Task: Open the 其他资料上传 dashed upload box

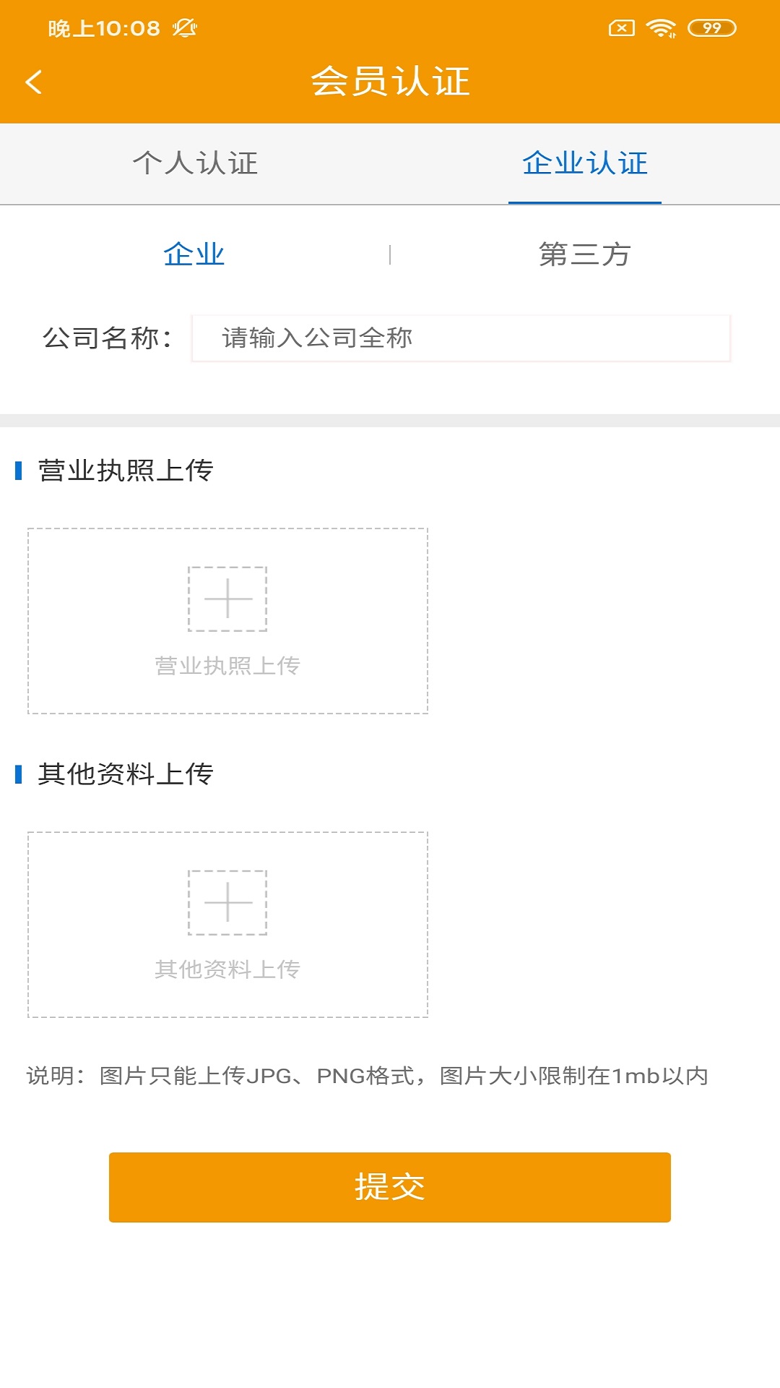Action: tap(227, 925)
